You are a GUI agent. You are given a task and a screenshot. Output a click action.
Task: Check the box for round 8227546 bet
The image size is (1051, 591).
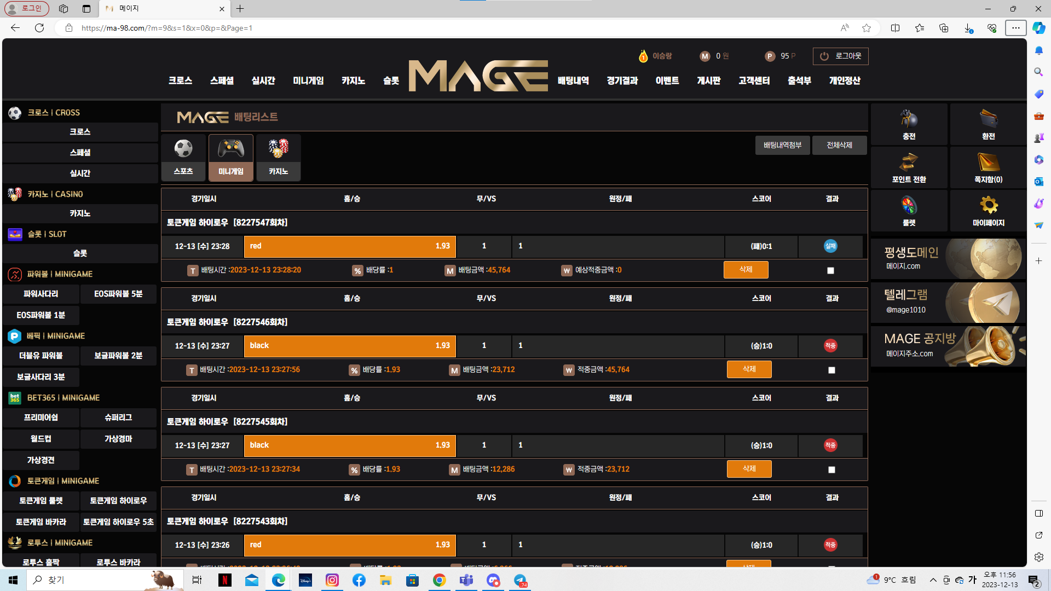831,370
